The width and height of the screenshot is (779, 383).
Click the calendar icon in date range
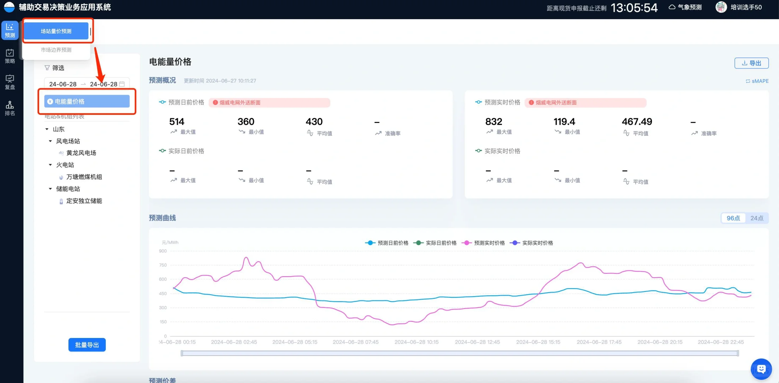(122, 84)
